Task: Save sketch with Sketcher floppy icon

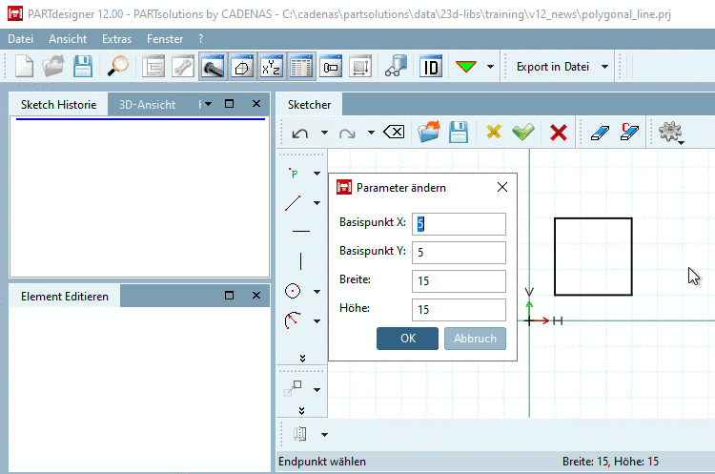Action: (459, 132)
